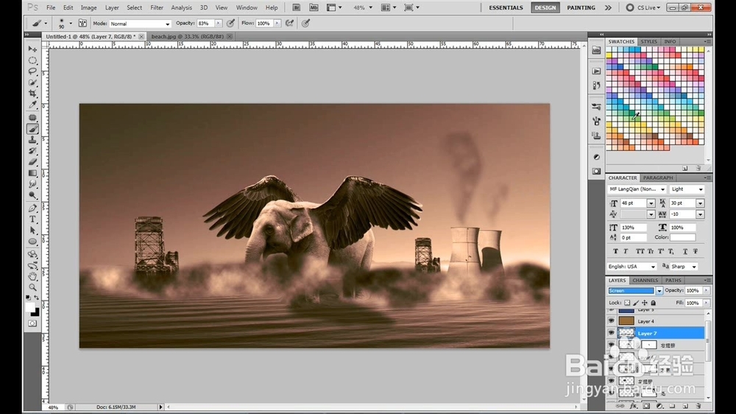Open the leading 30 pt dropdown
The height and width of the screenshot is (414, 736).
pyautogui.click(x=700, y=203)
